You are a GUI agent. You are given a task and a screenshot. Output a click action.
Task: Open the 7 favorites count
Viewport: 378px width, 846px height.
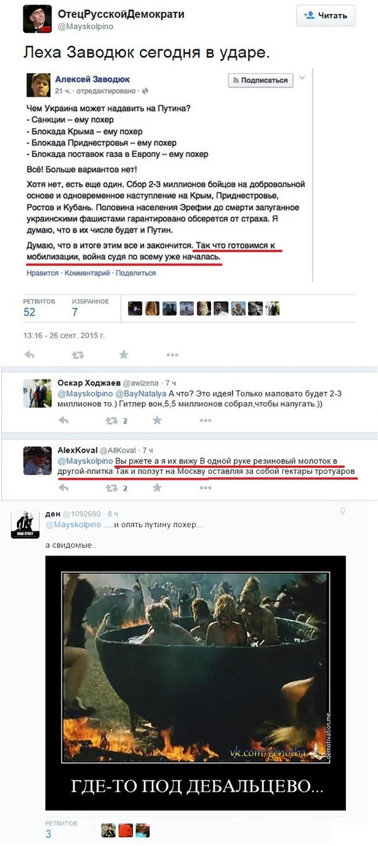point(75,312)
